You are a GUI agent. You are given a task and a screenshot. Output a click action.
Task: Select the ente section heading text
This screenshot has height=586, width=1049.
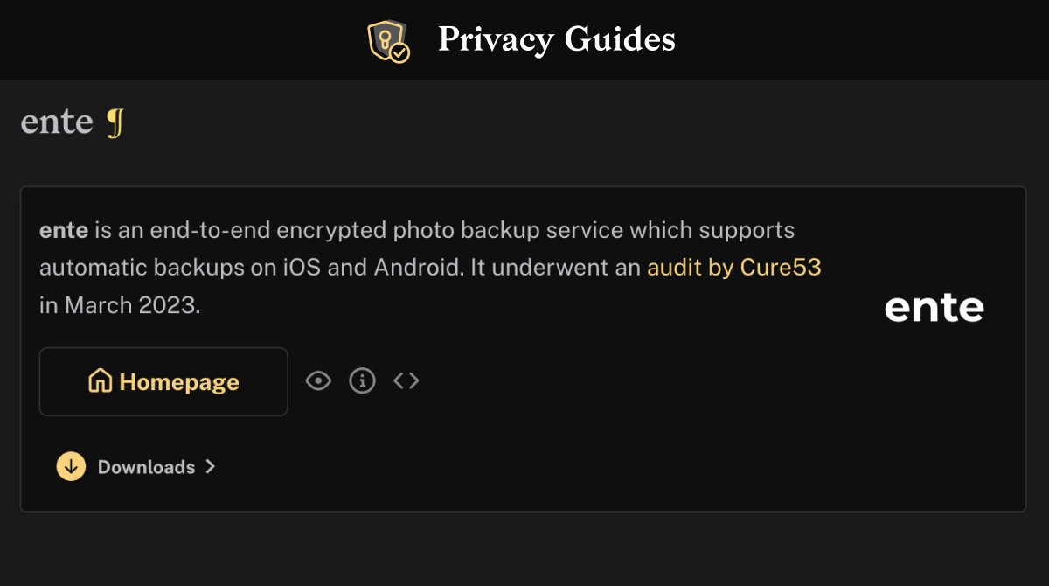click(x=57, y=122)
